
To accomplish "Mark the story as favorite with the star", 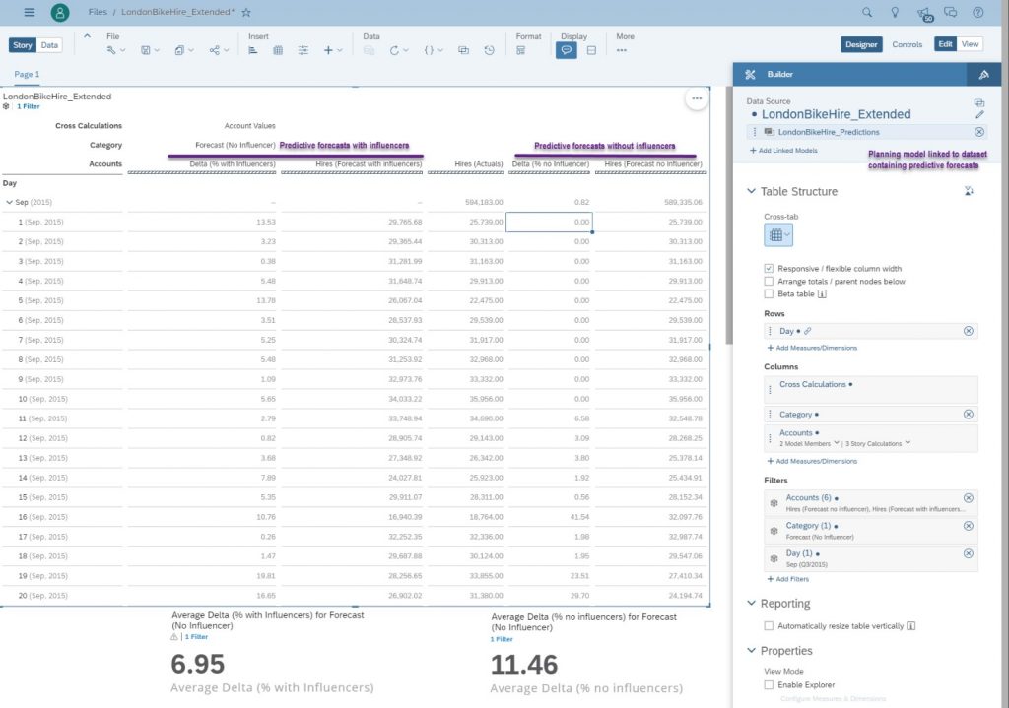I will pos(246,12).
